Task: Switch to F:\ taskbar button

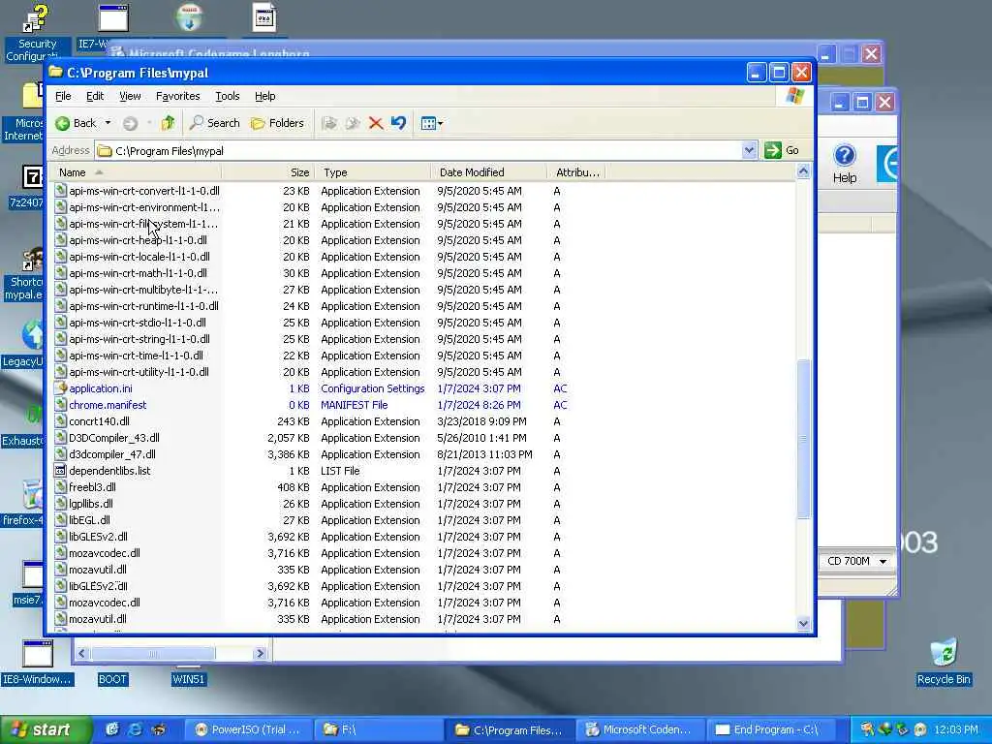Action: [379, 730]
